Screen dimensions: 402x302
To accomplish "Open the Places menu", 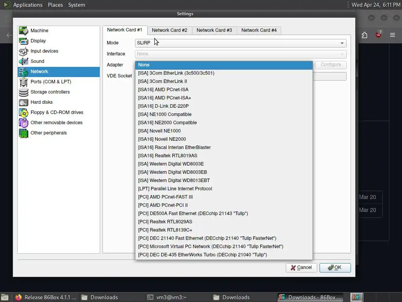I will point(55,5).
